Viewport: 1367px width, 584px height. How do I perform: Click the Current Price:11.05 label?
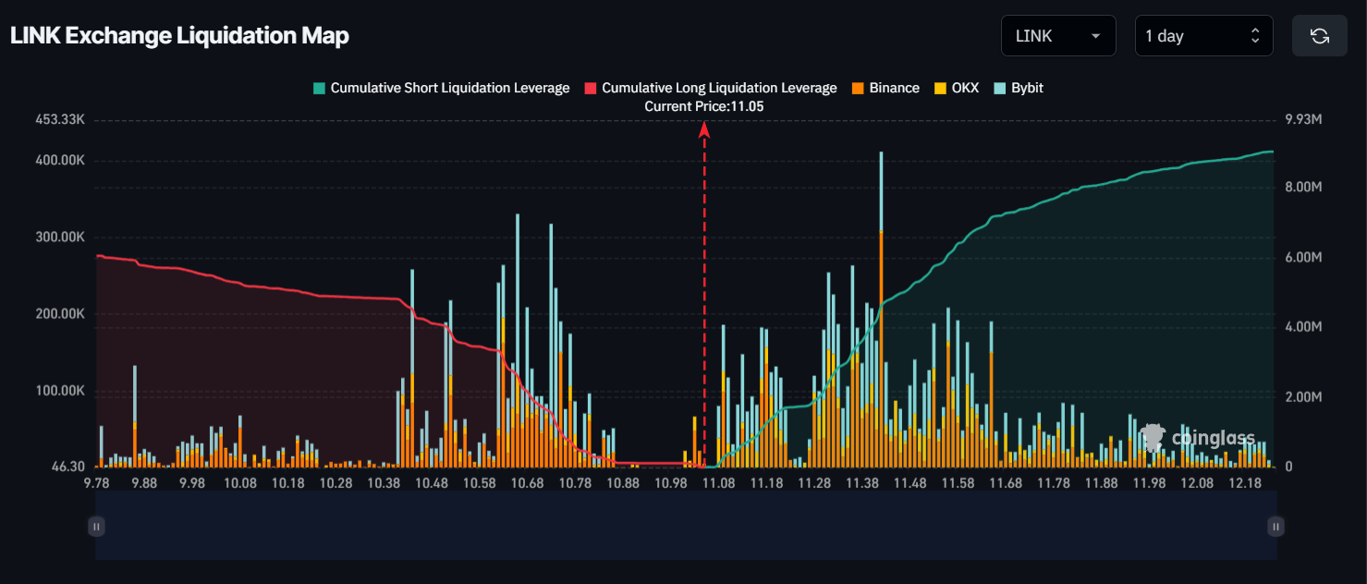point(704,106)
